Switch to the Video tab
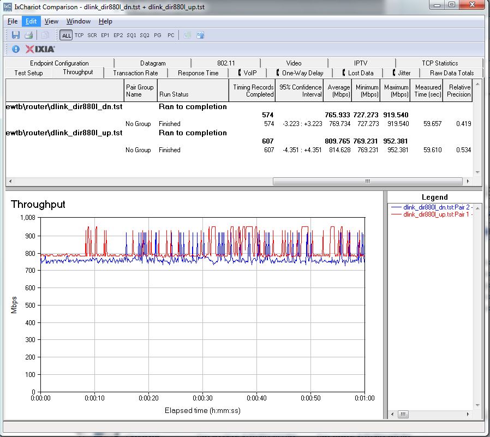This screenshot has height=437, width=490. [294, 63]
